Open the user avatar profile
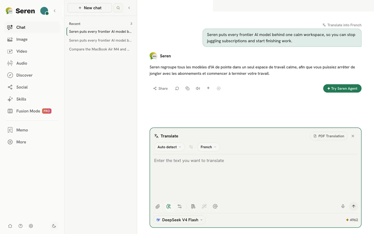374x234 pixels. 44,11
